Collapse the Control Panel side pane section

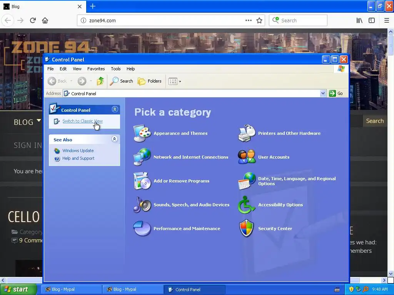[x=115, y=109]
